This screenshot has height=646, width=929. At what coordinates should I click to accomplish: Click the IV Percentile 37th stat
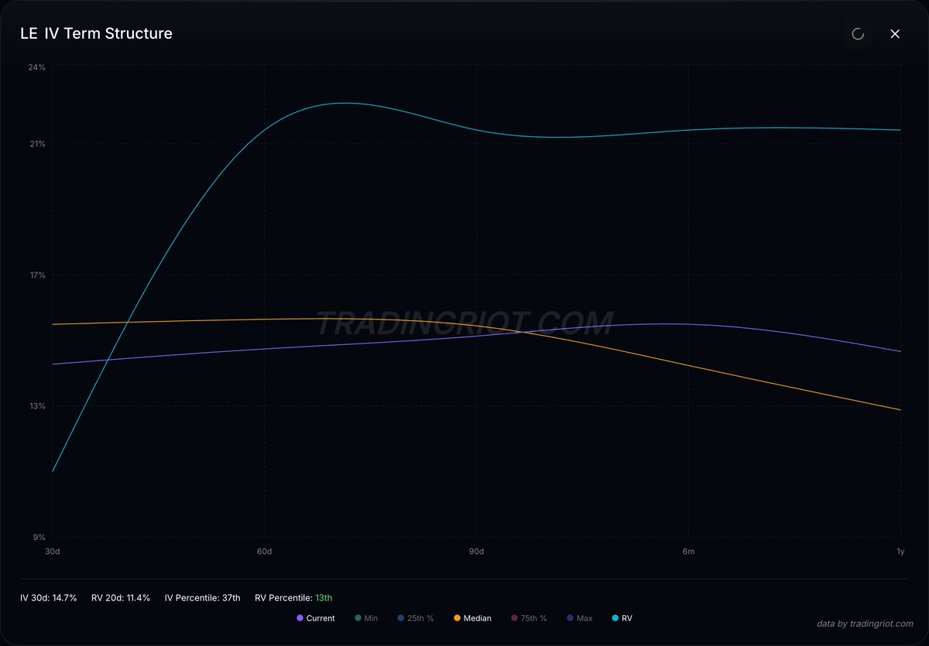(202, 597)
